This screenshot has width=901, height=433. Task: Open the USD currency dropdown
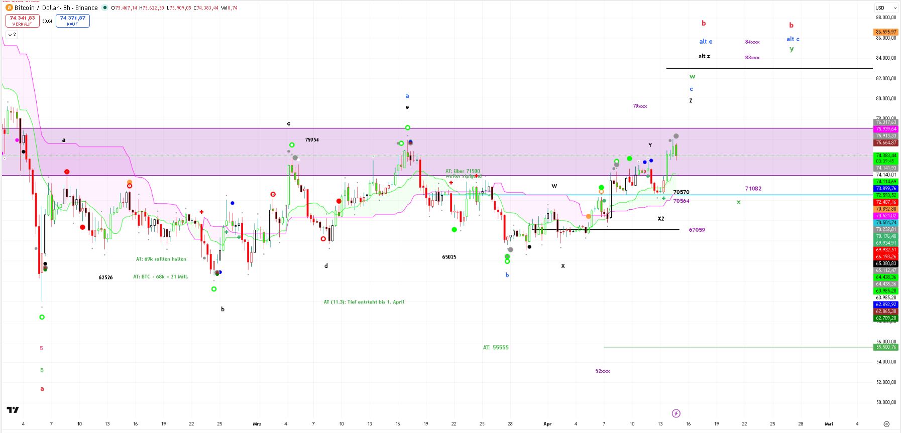886,8
